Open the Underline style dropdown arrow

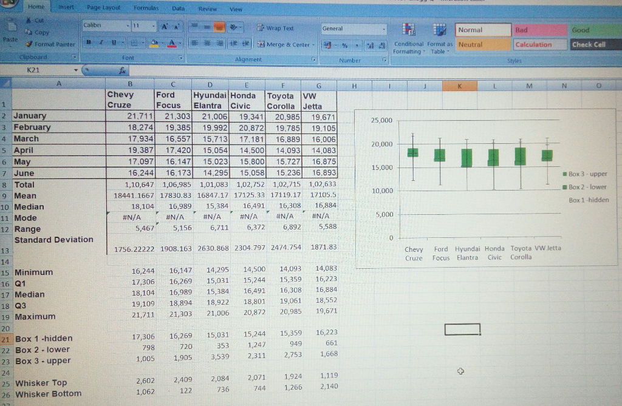123,42
